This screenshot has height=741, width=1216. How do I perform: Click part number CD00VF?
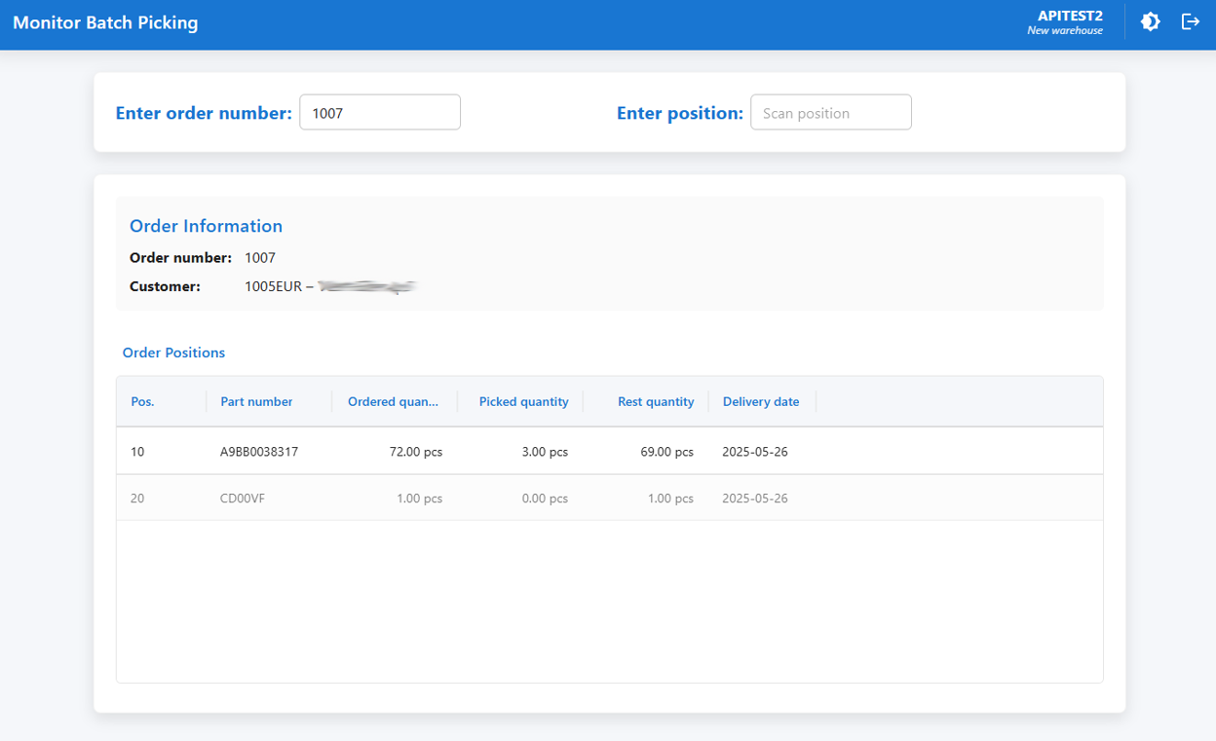coord(243,499)
